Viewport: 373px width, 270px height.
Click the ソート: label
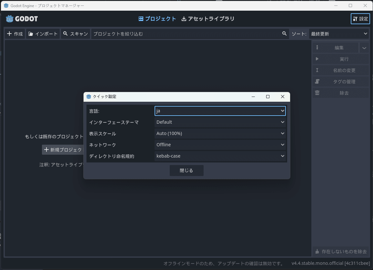299,34
